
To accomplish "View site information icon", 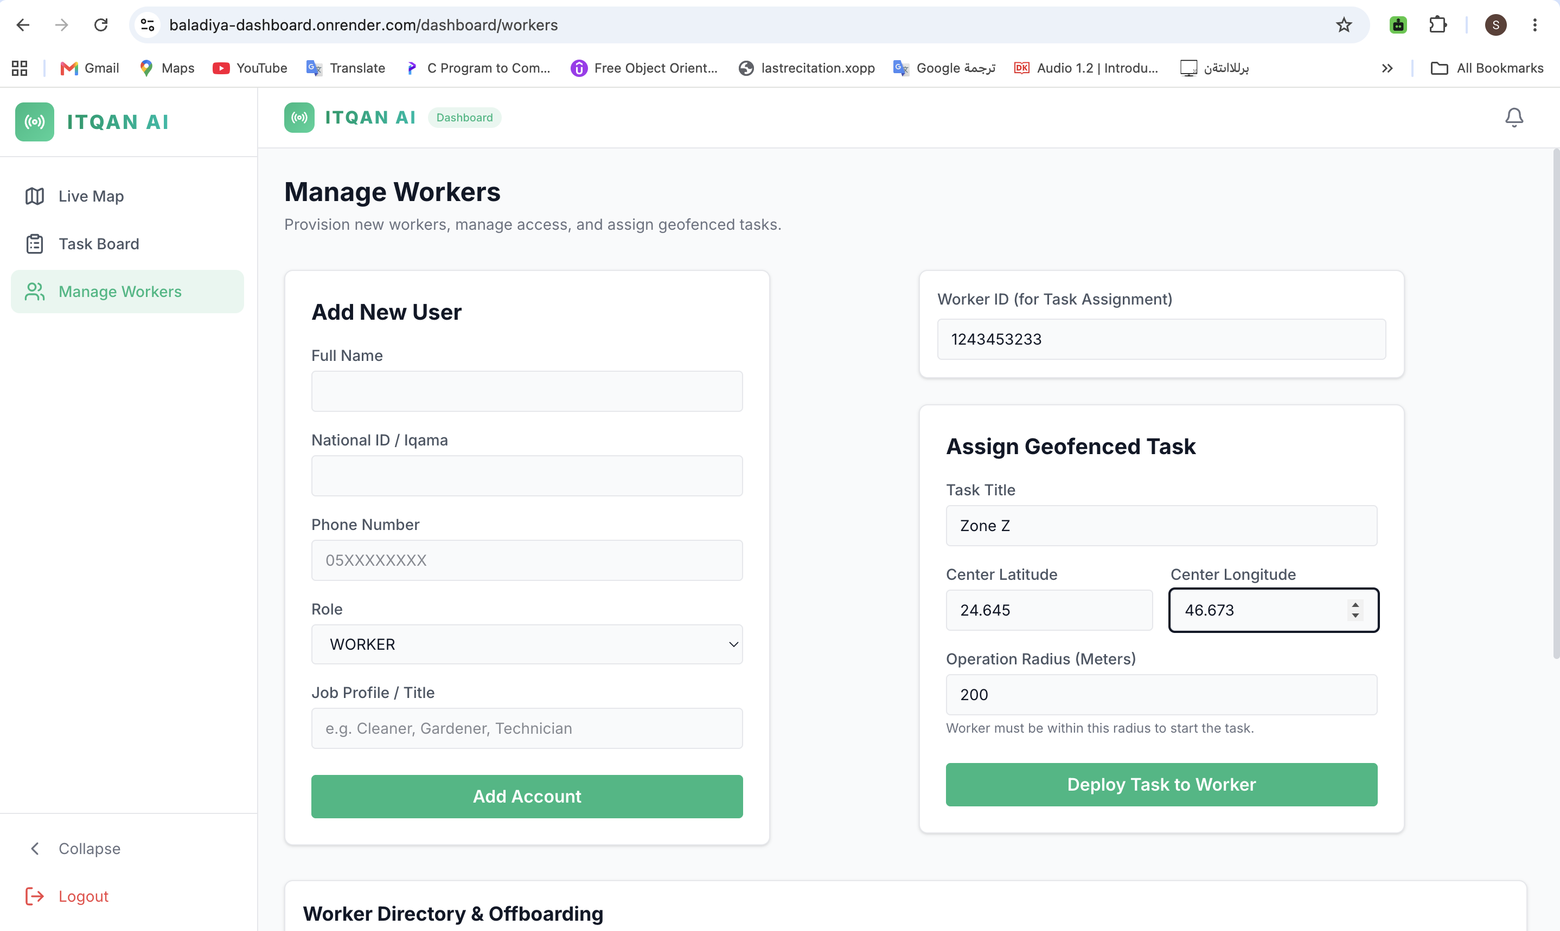I will click(148, 25).
